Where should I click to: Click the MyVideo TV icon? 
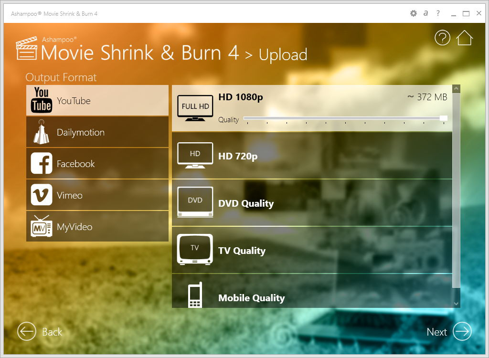42,226
